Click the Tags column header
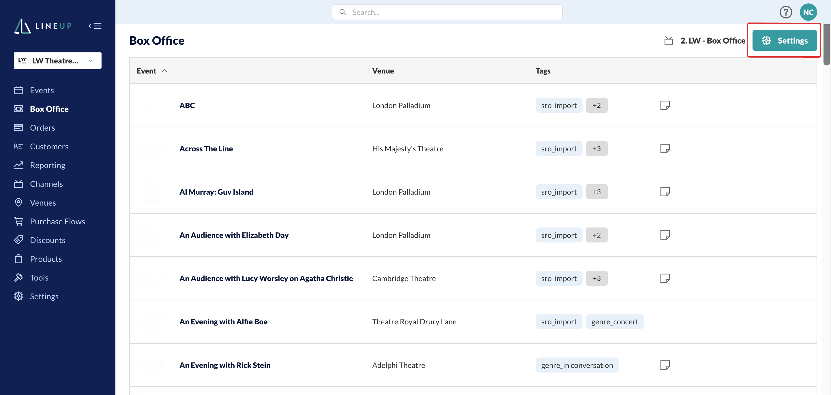This screenshot has width=831, height=395. tap(543, 71)
